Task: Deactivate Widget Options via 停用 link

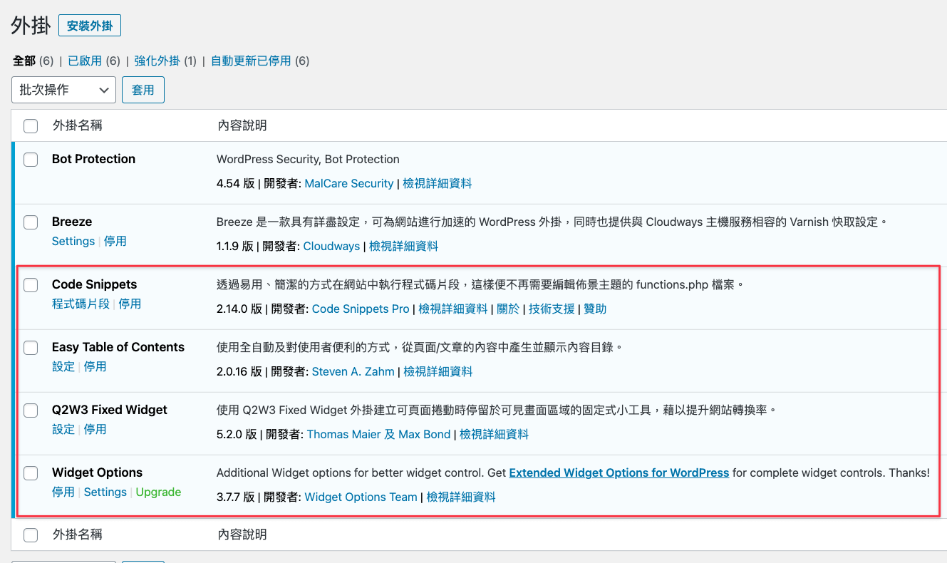Action: tap(63, 492)
